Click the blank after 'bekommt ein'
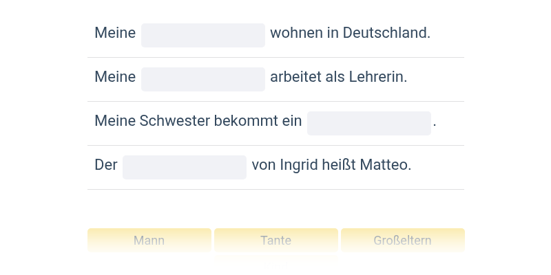 369,123
